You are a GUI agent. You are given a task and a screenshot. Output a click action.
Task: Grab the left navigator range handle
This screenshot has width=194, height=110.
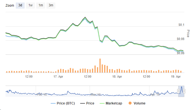point(178,91)
